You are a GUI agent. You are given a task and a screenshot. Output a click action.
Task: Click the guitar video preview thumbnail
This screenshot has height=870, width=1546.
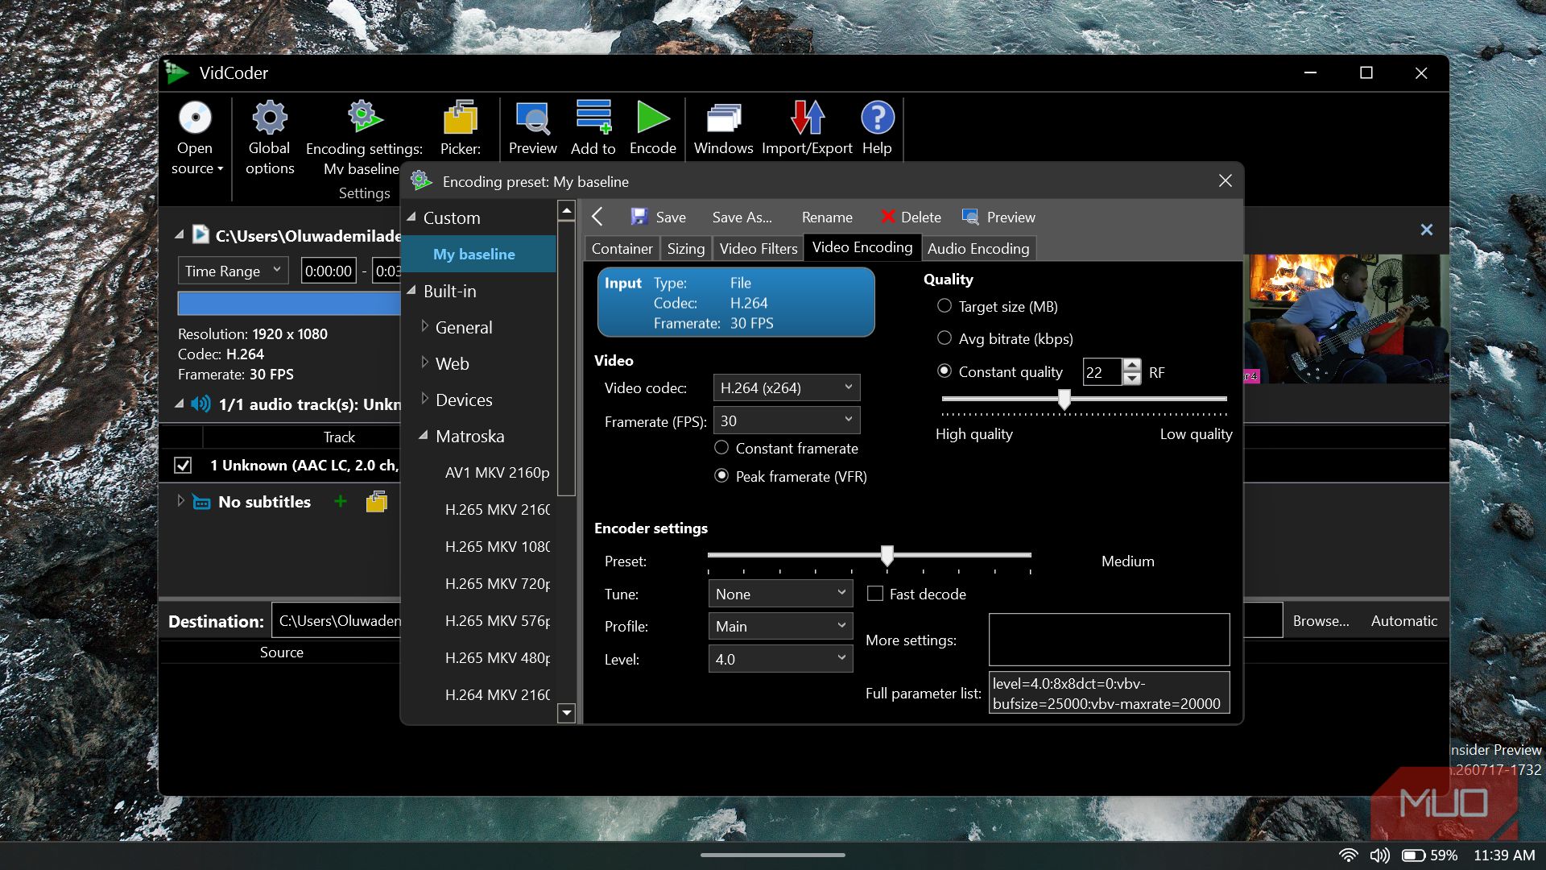[1346, 319]
